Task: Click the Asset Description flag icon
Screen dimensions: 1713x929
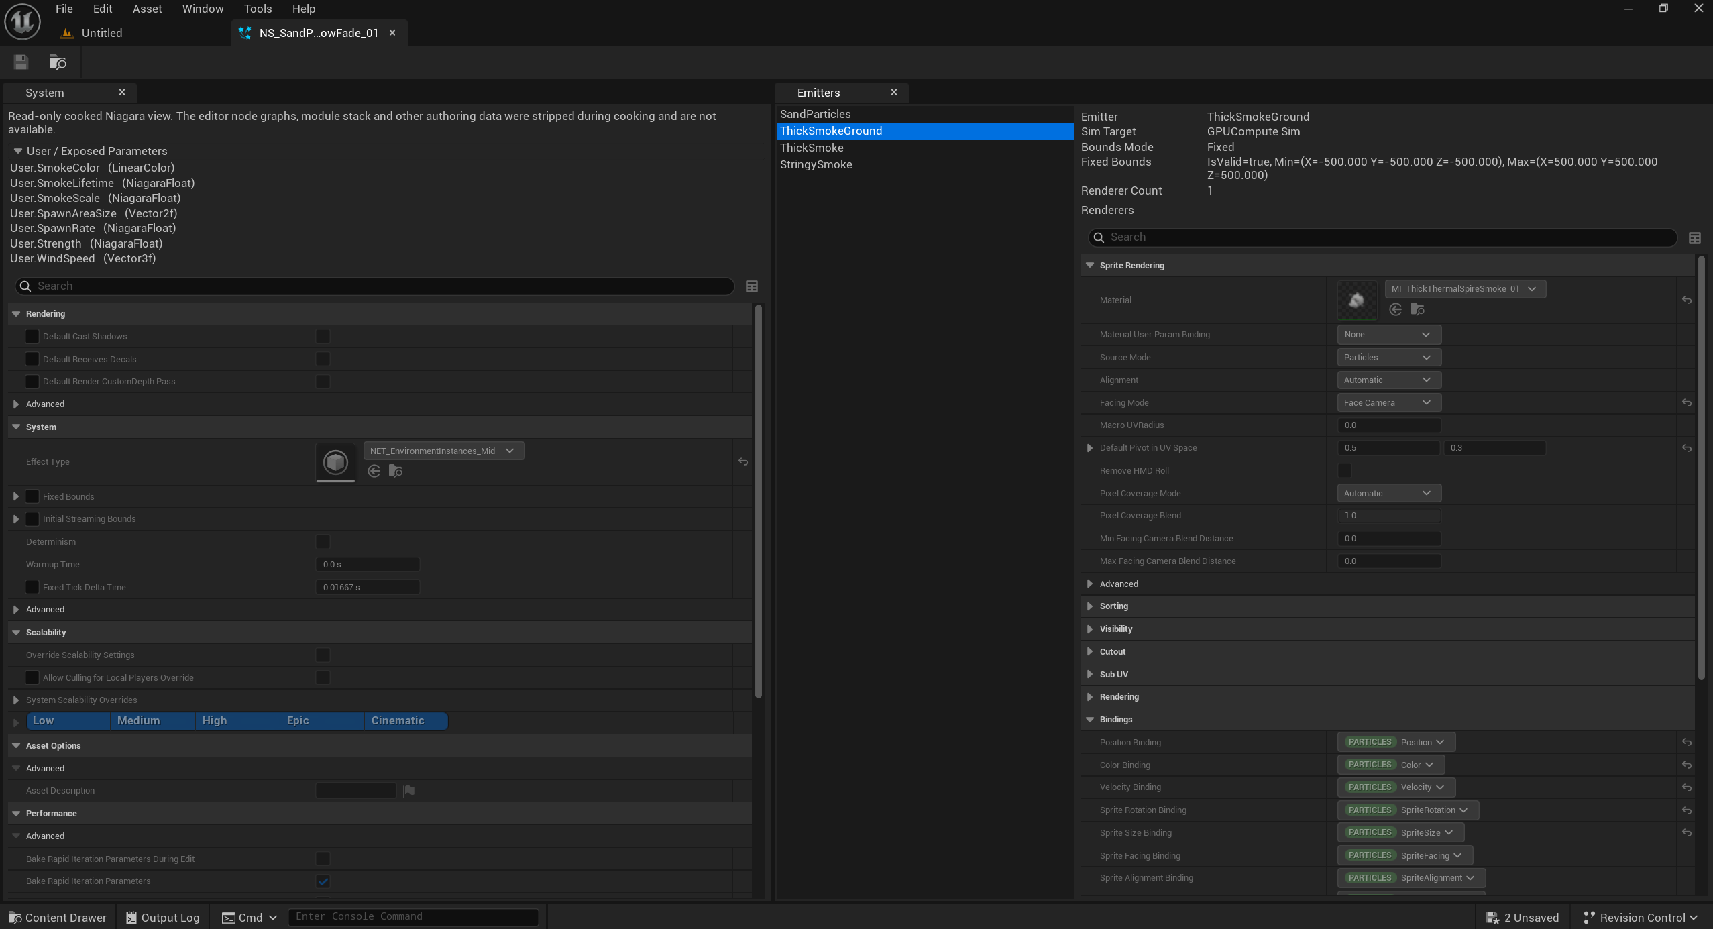Action: (x=408, y=791)
